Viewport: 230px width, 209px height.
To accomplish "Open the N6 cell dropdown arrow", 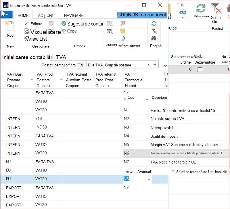I will [149, 179].
